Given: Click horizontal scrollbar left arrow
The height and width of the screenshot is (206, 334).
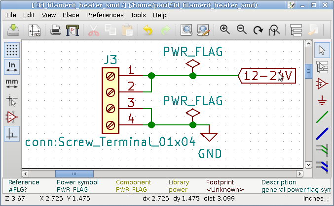Looking at the screenshot, I should pyautogui.click(x=26, y=174).
